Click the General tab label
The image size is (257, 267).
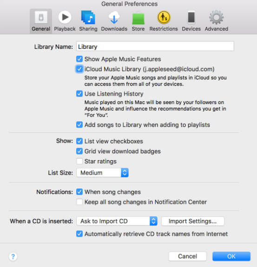click(x=41, y=29)
